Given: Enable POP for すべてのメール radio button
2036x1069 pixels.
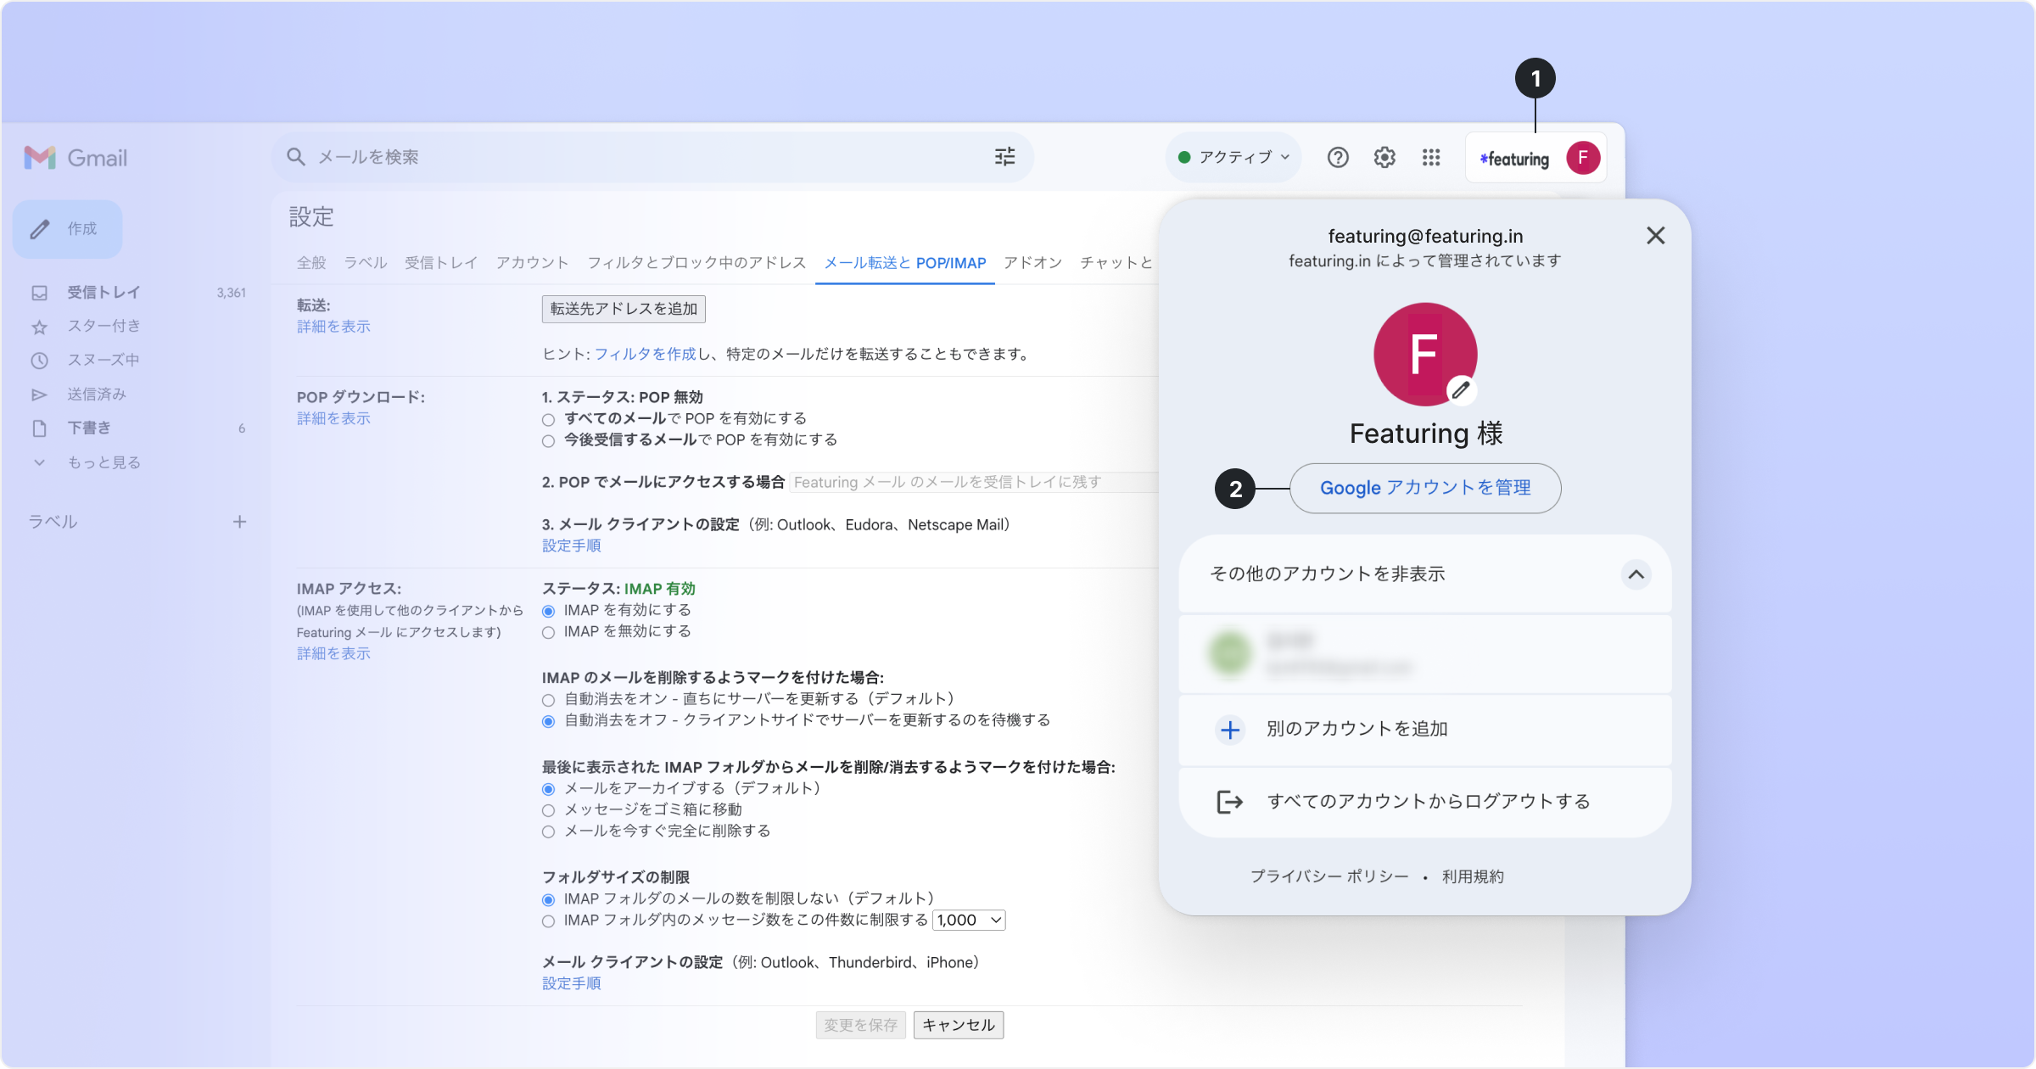Looking at the screenshot, I should (548, 419).
